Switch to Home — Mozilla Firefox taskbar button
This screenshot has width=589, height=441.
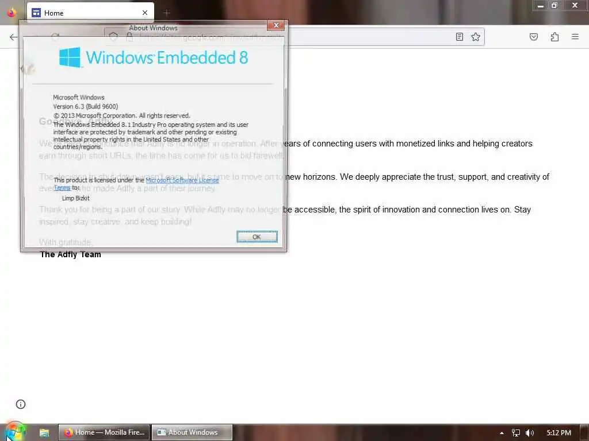105,432
